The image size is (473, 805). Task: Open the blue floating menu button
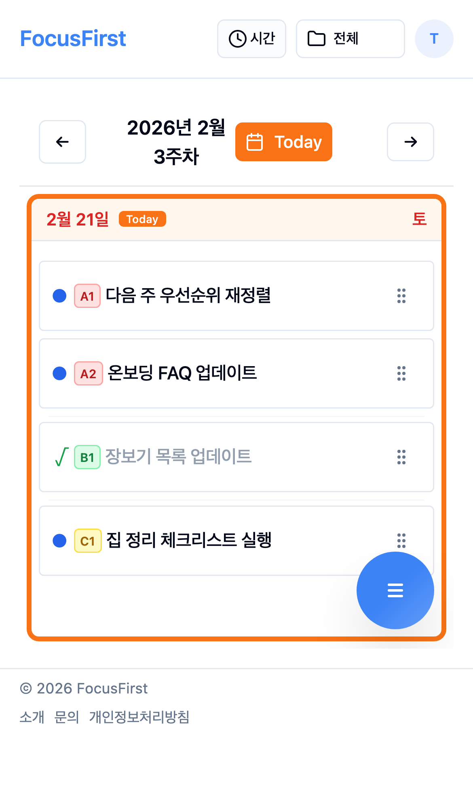pyautogui.click(x=395, y=590)
